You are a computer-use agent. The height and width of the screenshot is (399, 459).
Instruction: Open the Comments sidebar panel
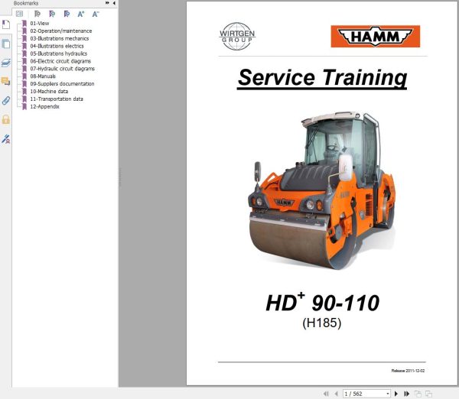click(6, 81)
